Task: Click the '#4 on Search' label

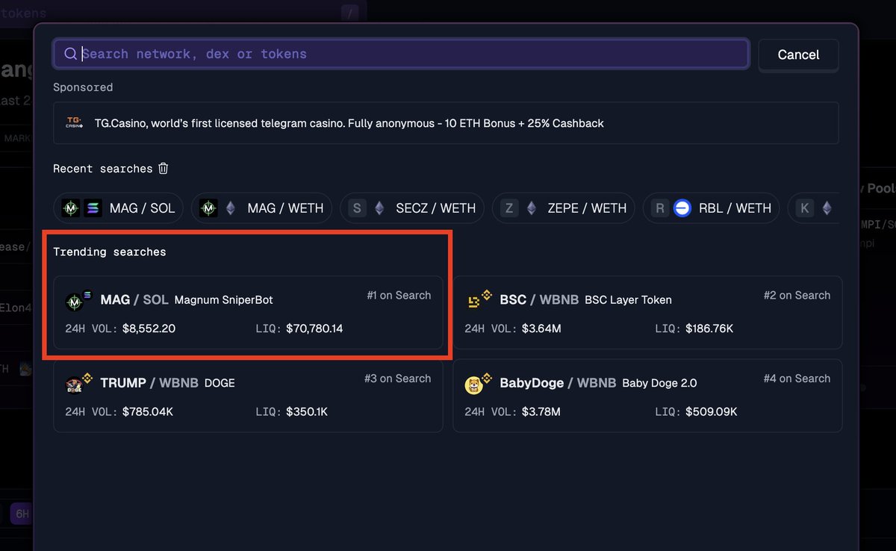Action: point(797,379)
